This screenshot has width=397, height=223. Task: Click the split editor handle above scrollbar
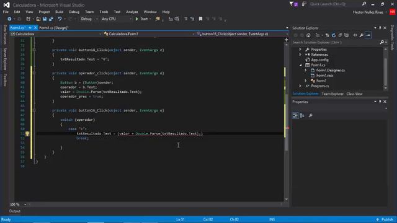tap(287, 40)
